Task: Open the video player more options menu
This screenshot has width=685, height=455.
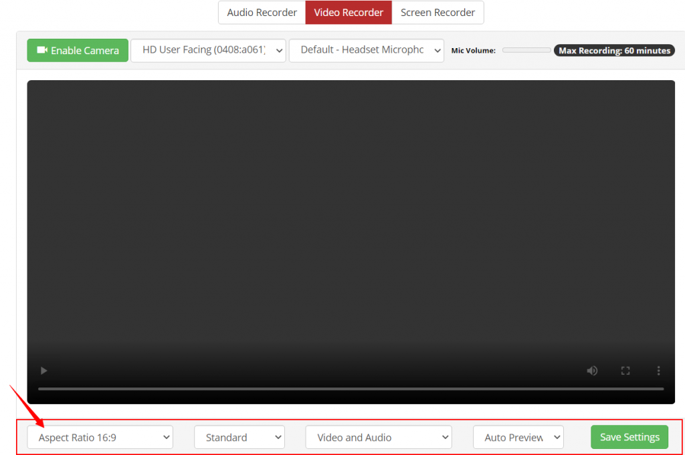Action: 658,371
